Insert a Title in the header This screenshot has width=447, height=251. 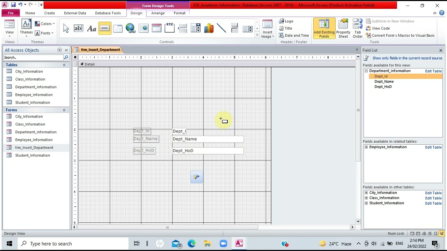pos(285,28)
